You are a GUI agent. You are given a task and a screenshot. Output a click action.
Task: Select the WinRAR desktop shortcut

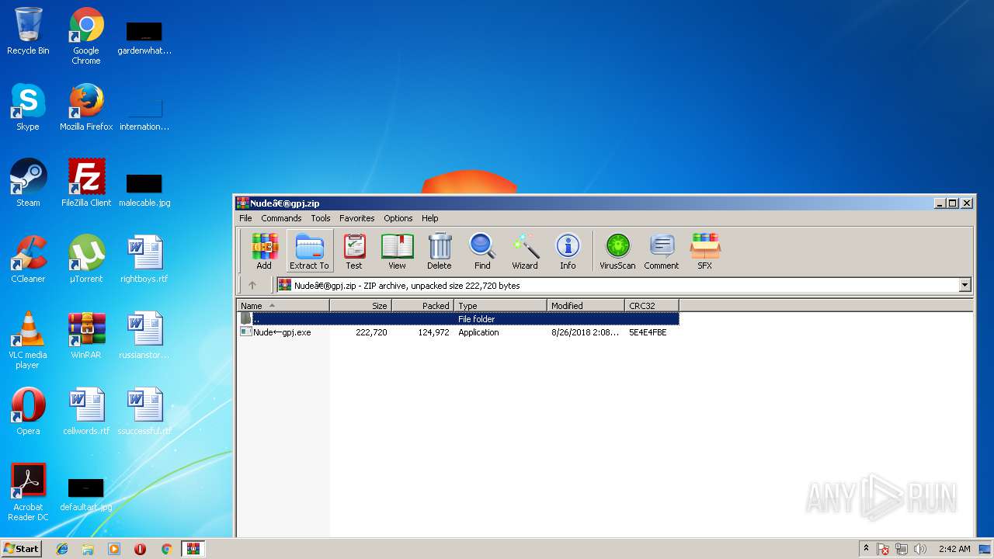tap(86, 335)
